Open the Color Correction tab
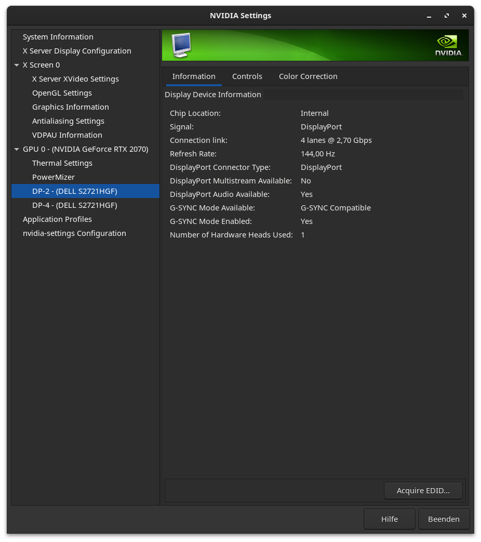The height and width of the screenshot is (542, 481). (x=308, y=76)
